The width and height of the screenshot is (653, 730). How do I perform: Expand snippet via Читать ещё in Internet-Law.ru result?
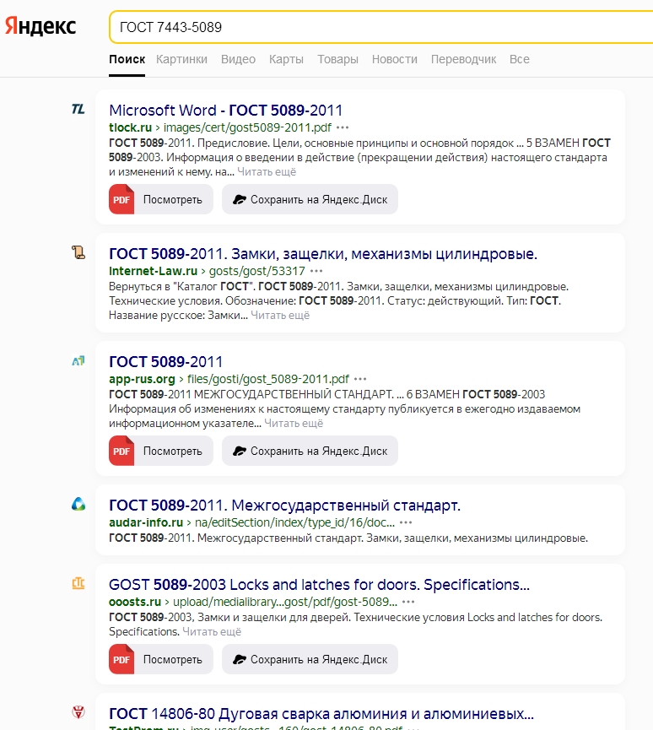(x=280, y=315)
